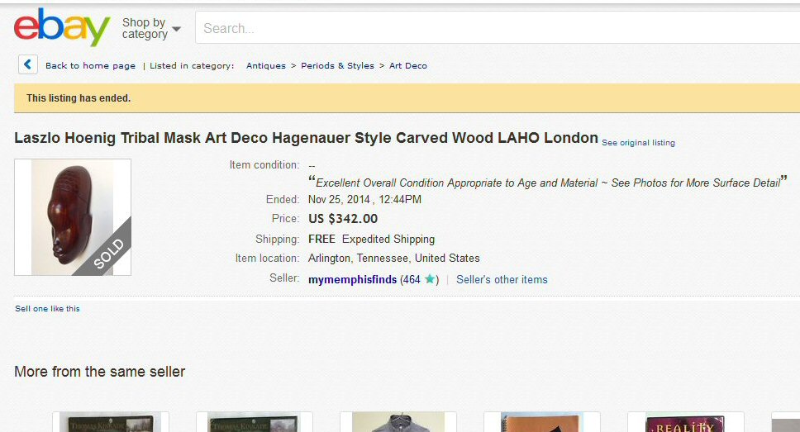The height and width of the screenshot is (432, 800).
Task: Click the Shop by category arrow
Action: tap(177, 29)
